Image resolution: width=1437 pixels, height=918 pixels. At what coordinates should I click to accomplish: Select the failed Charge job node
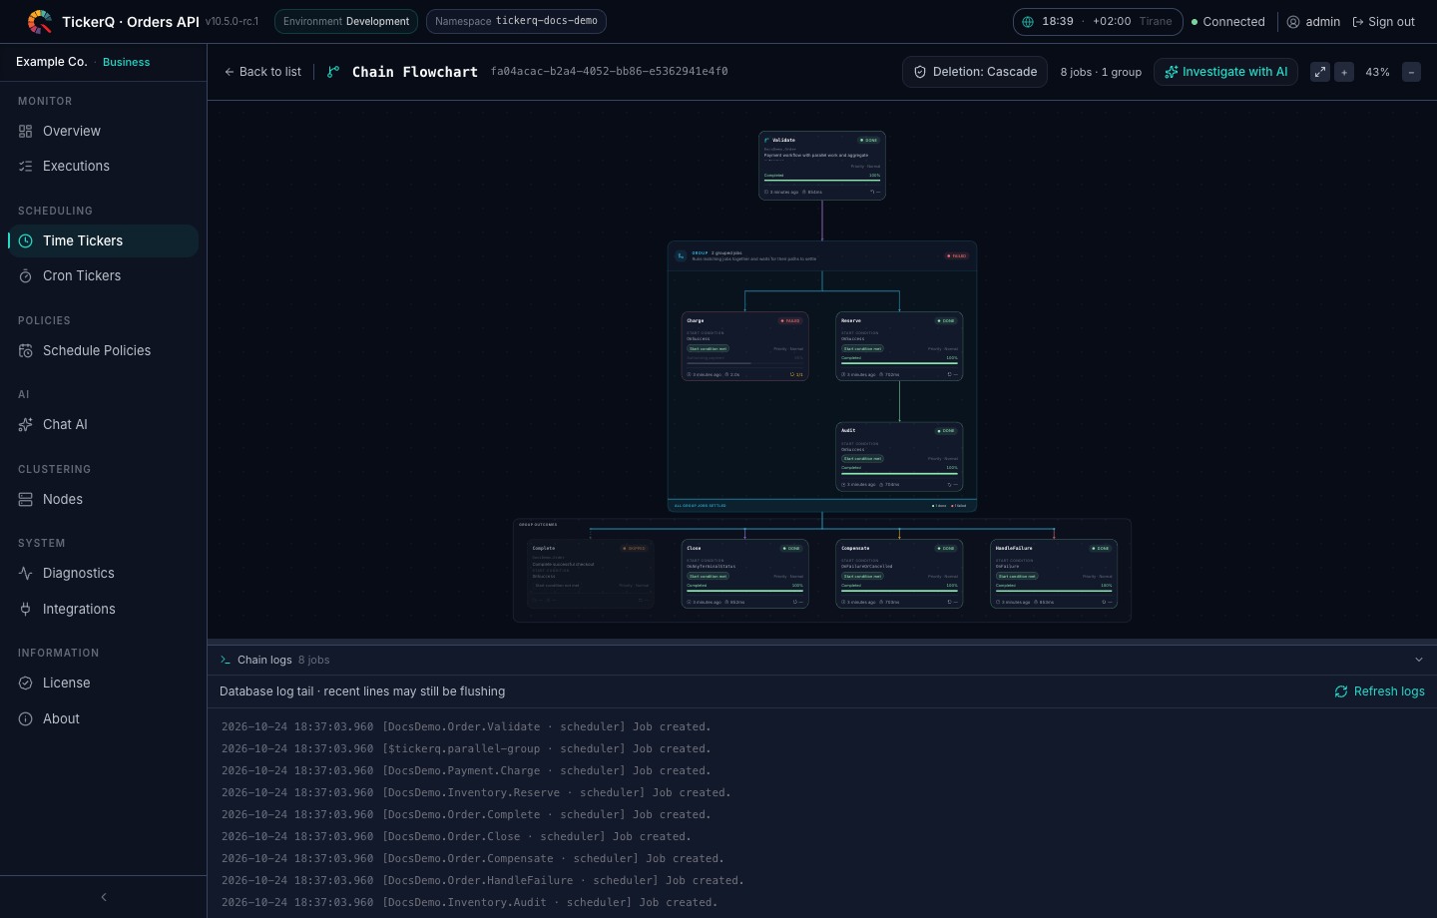[x=744, y=346]
